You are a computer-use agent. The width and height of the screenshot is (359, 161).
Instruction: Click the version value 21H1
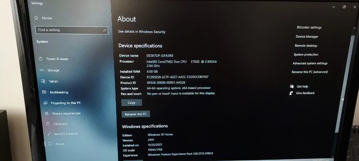click(x=151, y=140)
